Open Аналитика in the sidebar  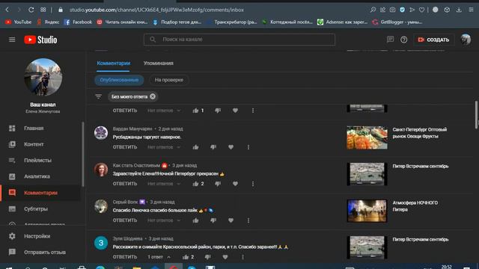[37, 176]
